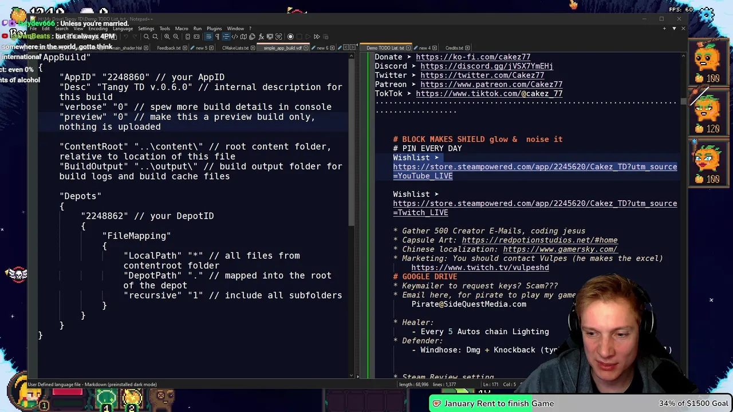Screen dimensions: 733x412
Task: Click the Zoom Out magnifier icon
Action: point(176,37)
